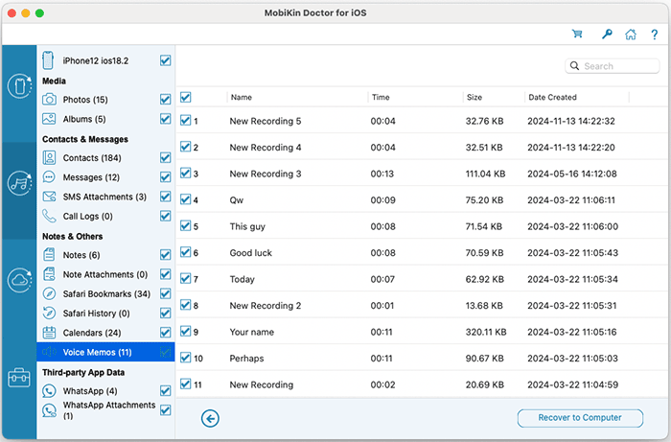Select the 'Your name' recording name
This screenshot has height=442, width=671.
(251, 332)
